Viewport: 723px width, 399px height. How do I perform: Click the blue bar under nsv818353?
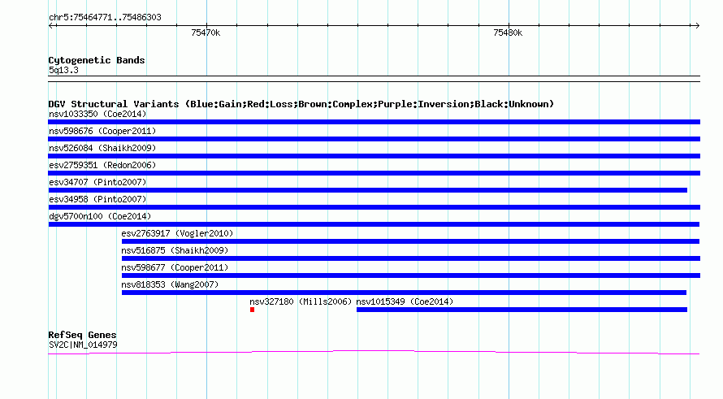(404, 293)
